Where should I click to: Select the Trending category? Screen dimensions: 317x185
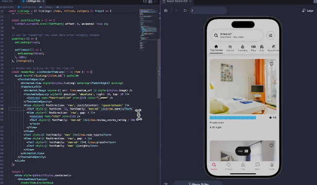coord(243,49)
